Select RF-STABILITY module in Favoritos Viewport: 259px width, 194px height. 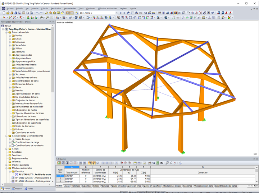point(35,175)
